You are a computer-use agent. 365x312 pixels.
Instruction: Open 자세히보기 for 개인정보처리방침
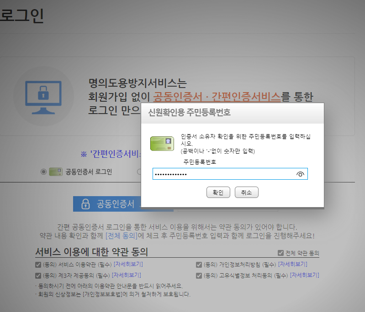pyautogui.click(x=293, y=264)
